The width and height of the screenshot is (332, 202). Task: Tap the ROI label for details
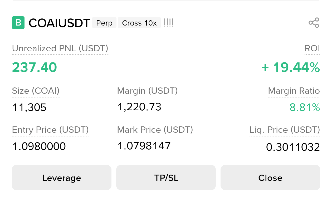click(x=312, y=49)
